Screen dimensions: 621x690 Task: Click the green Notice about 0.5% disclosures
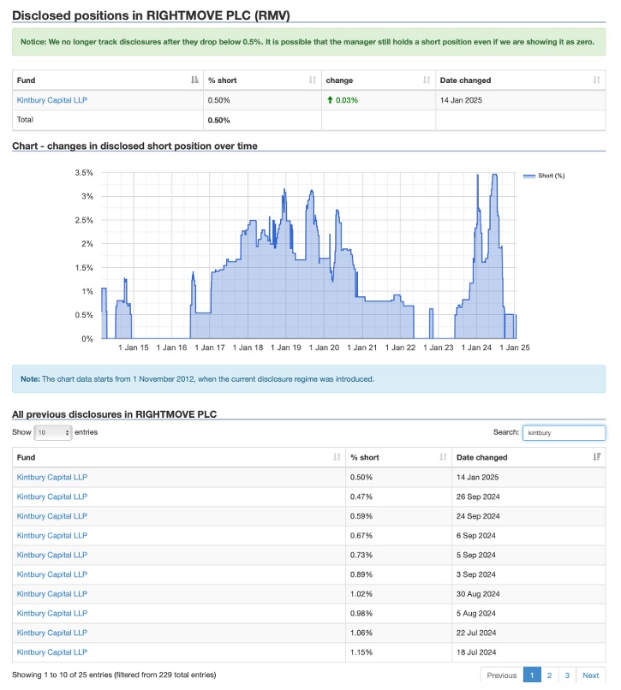[308, 42]
